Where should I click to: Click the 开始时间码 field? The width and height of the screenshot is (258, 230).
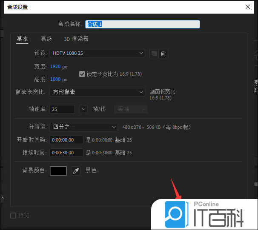(x=66, y=140)
